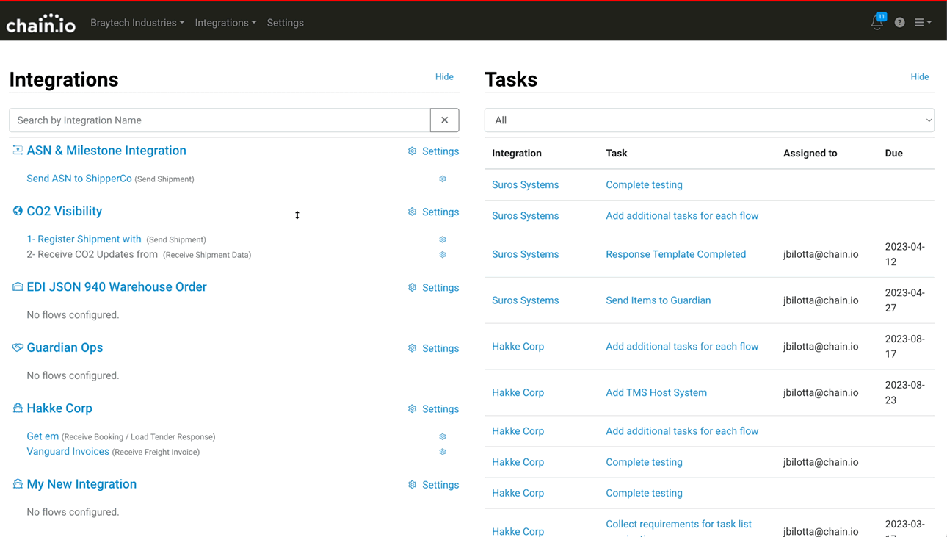
Task: Click the My New Integration icon
Action: [18, 484]
